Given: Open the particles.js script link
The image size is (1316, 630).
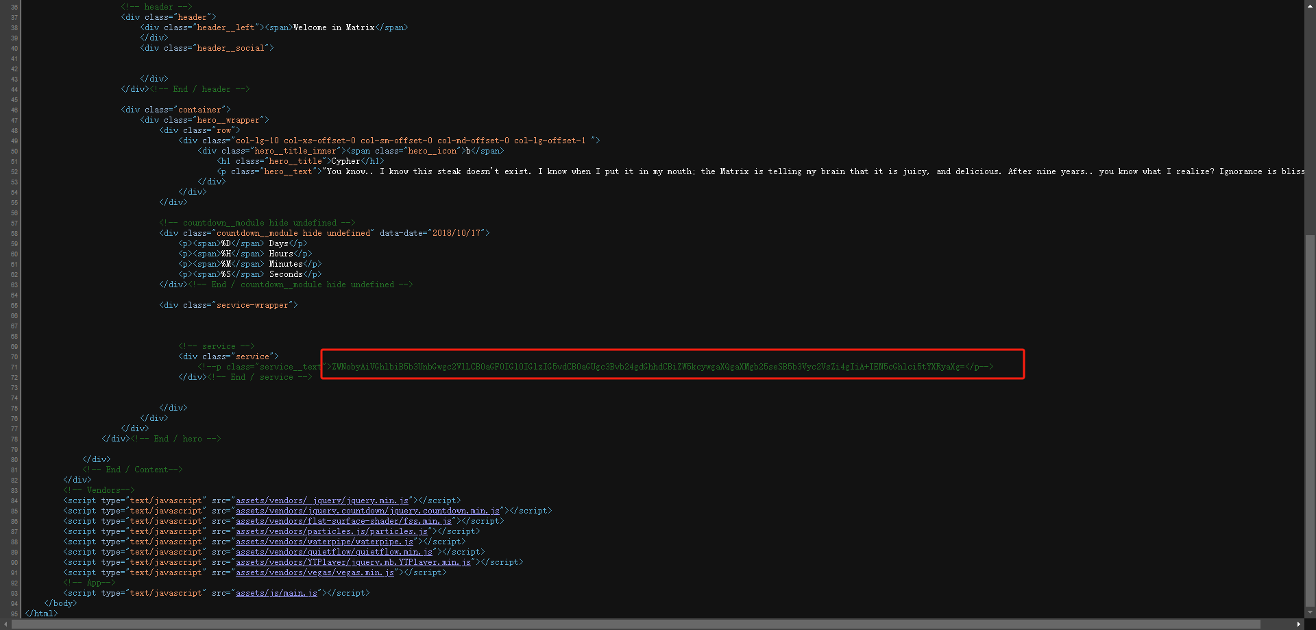Looking at the screenshot, I should coord(332,531).
